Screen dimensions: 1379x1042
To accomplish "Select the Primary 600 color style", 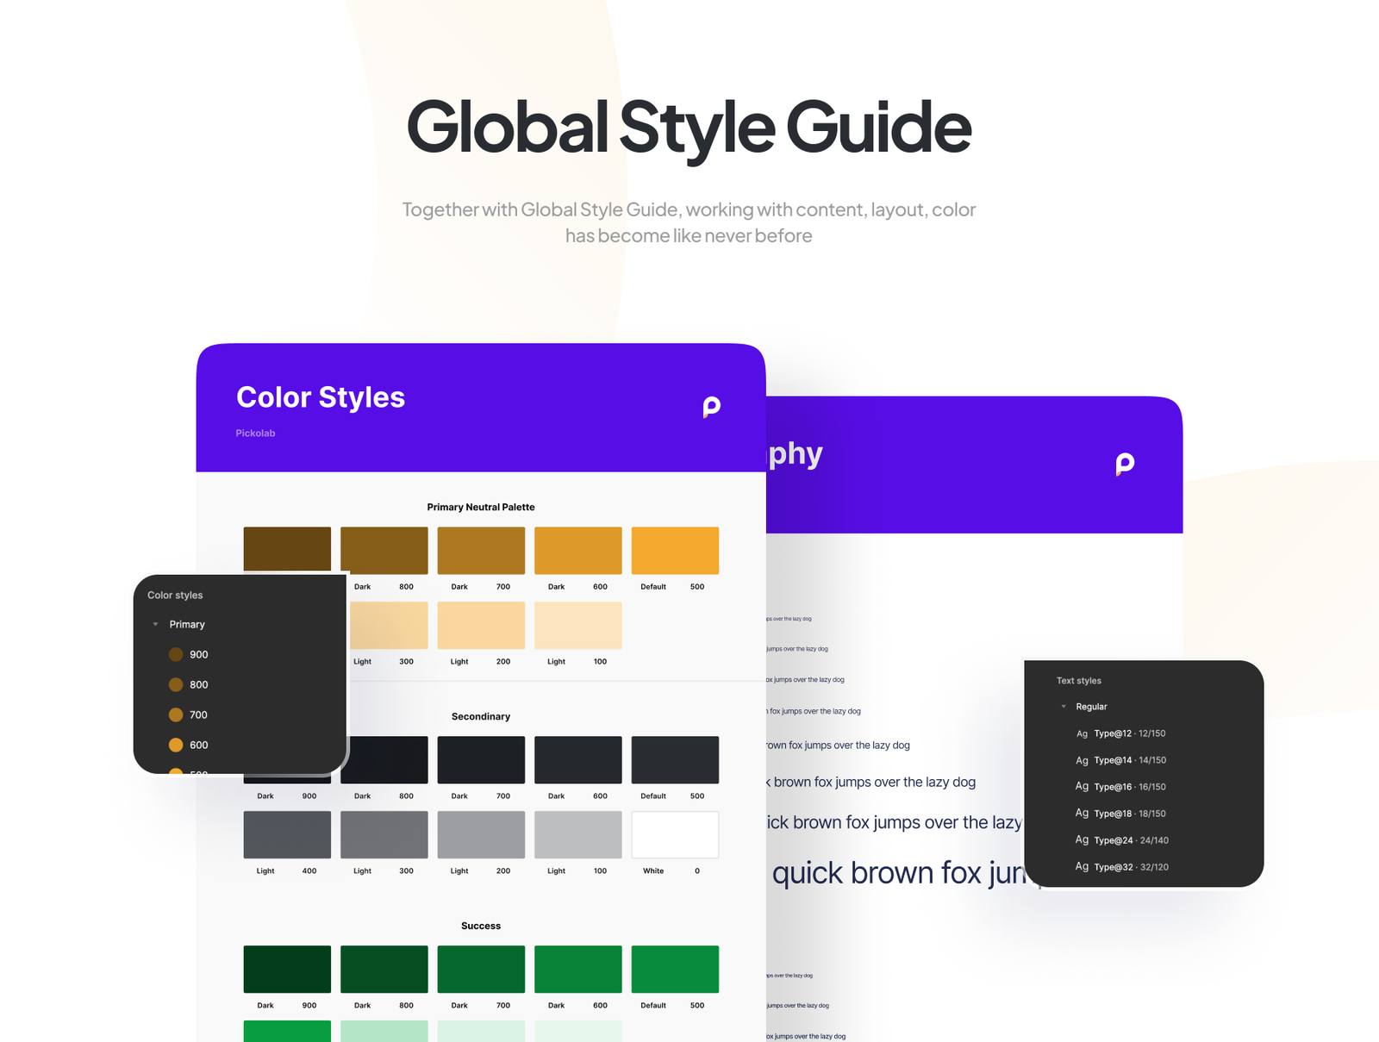I will click(199, 745).
